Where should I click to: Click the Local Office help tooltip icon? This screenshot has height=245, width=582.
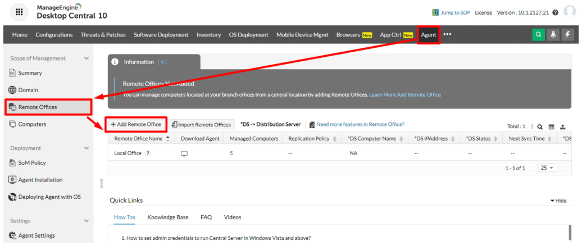(148, 153)
